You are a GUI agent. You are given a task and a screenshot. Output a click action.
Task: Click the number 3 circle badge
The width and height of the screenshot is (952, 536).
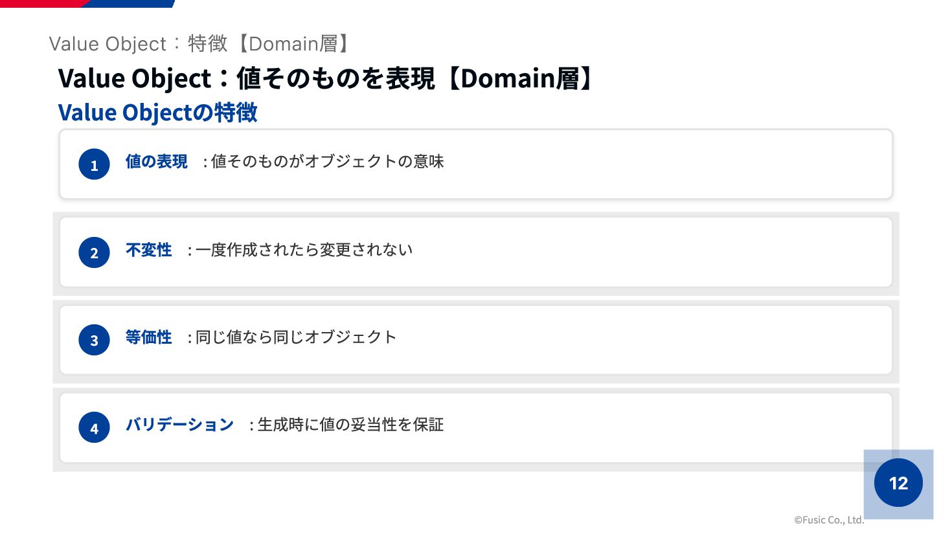tap(94, 340)
